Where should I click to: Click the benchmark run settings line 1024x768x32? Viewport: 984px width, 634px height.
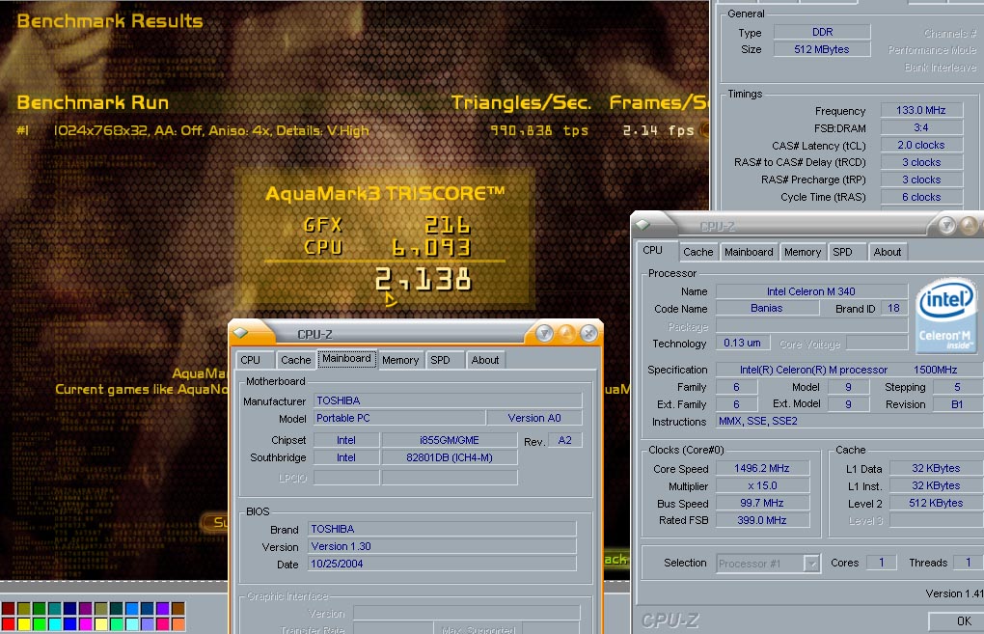pyautogui.click(x=211, y=130)
